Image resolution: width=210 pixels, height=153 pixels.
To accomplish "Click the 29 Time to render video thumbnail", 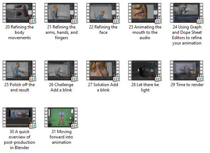I will tap(187, 70).
